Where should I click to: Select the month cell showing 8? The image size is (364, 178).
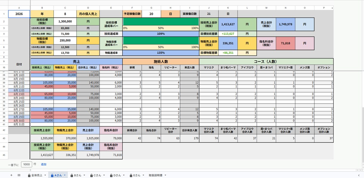65,14
